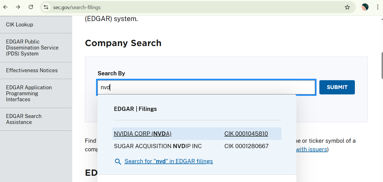This screenshot has width=383, height=182.
Task: Select NVIDIA CORP (NVDA) from suggestions
Action: [x=143, y=134]
